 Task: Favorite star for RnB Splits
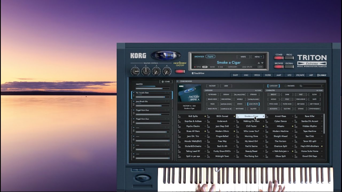tap(205, 116)
